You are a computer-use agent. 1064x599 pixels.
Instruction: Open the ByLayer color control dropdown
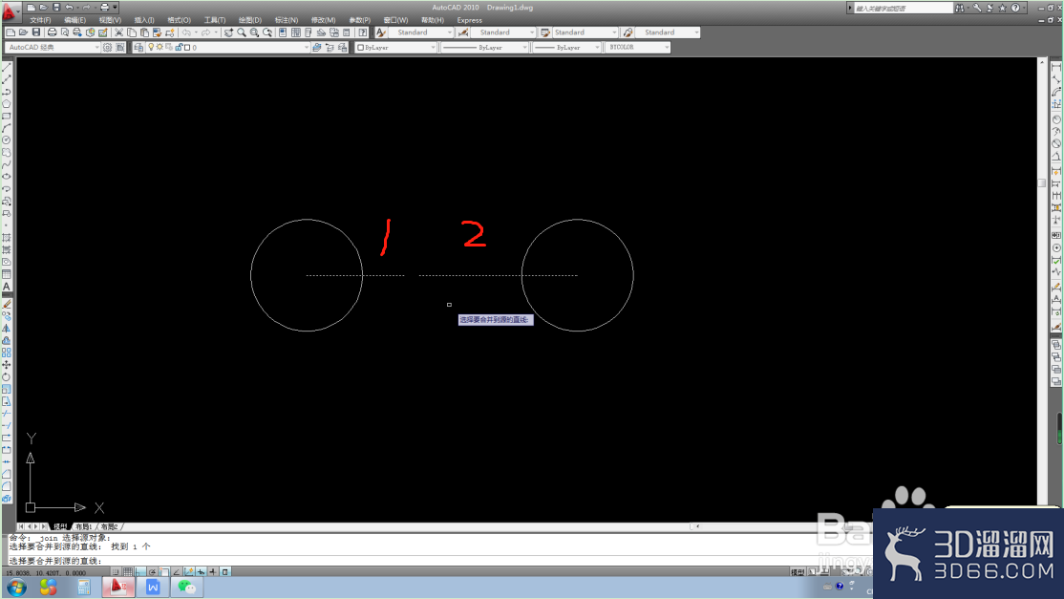pos(396,48)
